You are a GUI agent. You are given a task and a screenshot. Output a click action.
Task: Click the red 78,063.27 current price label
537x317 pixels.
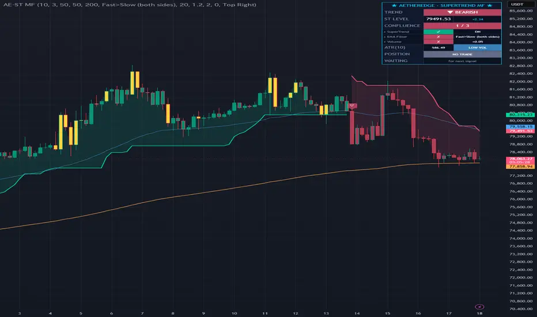[520, 159]
